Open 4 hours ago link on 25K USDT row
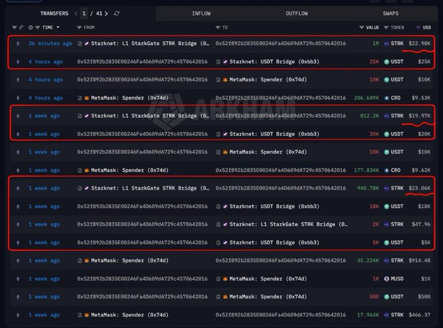The height and width of the screenshot is (328, 443). click(x=46, y=62)
